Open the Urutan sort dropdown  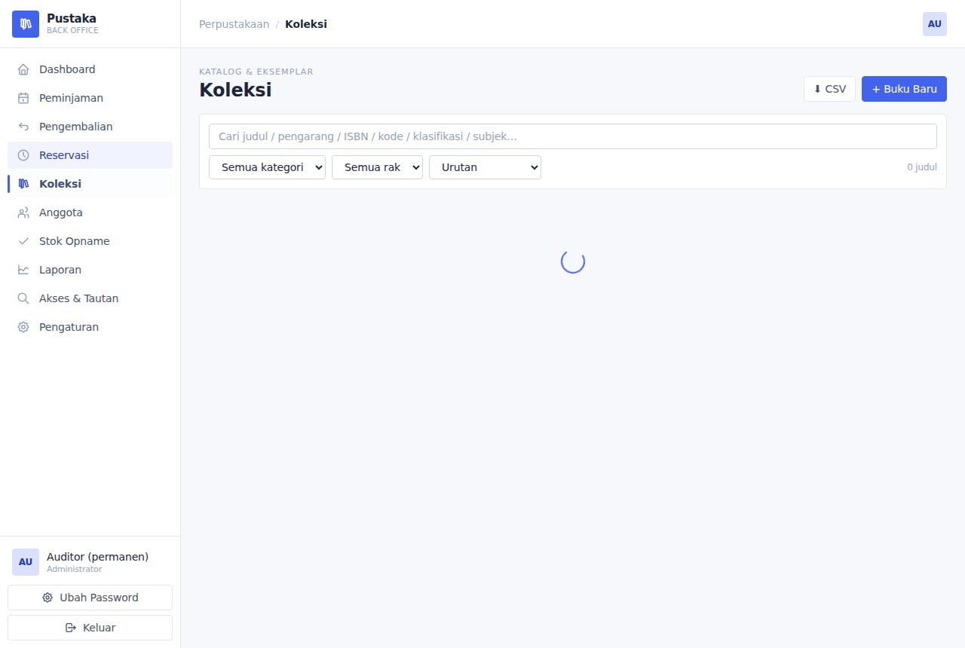(x=485, y=167)
